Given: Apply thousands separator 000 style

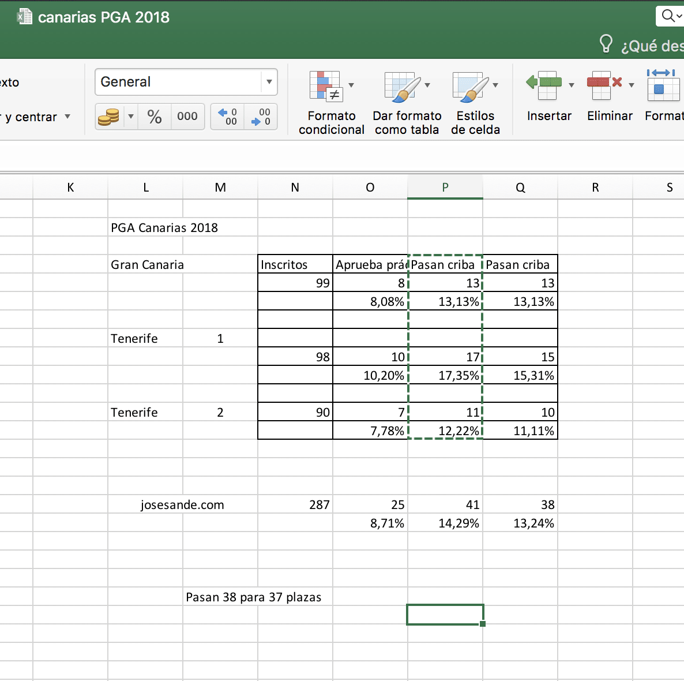Looking at the screenshot, I should (x=187, y=117).
